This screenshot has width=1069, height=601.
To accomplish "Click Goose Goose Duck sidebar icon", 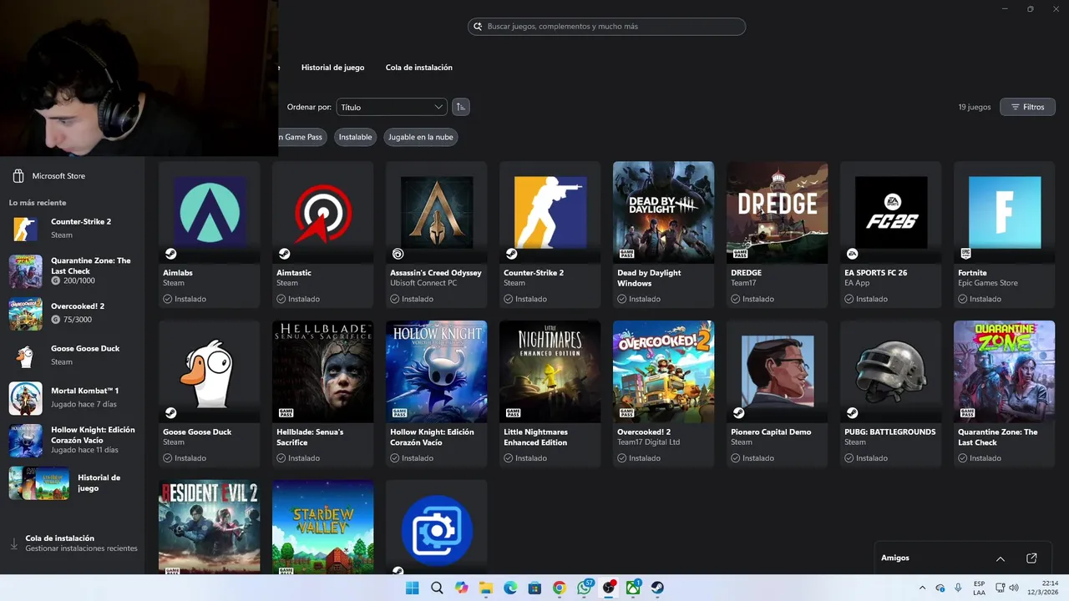I will [26, 356].
